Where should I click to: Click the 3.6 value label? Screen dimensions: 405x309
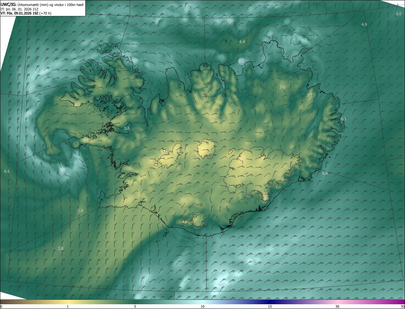80,210
